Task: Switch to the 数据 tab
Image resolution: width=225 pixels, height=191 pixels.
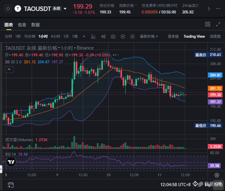Action: [35, 25]
